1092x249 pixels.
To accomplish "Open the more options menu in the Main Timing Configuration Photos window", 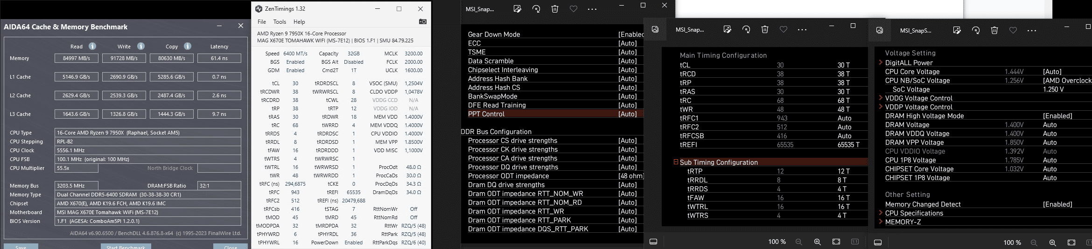I will click(x=802, y=29).
